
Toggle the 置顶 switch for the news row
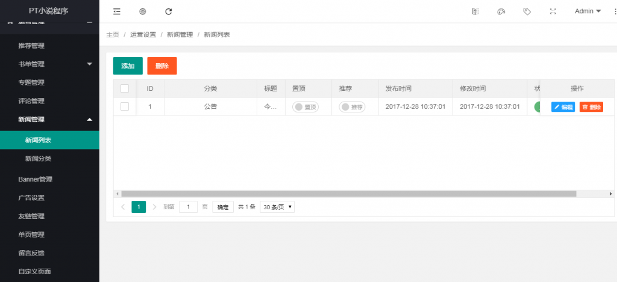[x=305, y=107]
